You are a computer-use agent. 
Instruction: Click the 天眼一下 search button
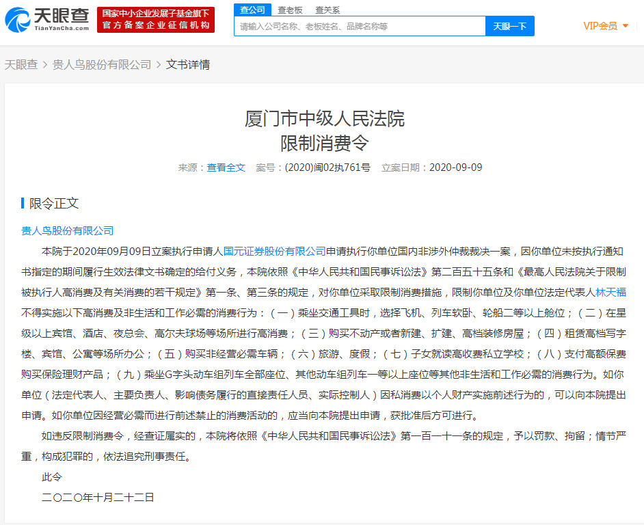tap(510, 26)
